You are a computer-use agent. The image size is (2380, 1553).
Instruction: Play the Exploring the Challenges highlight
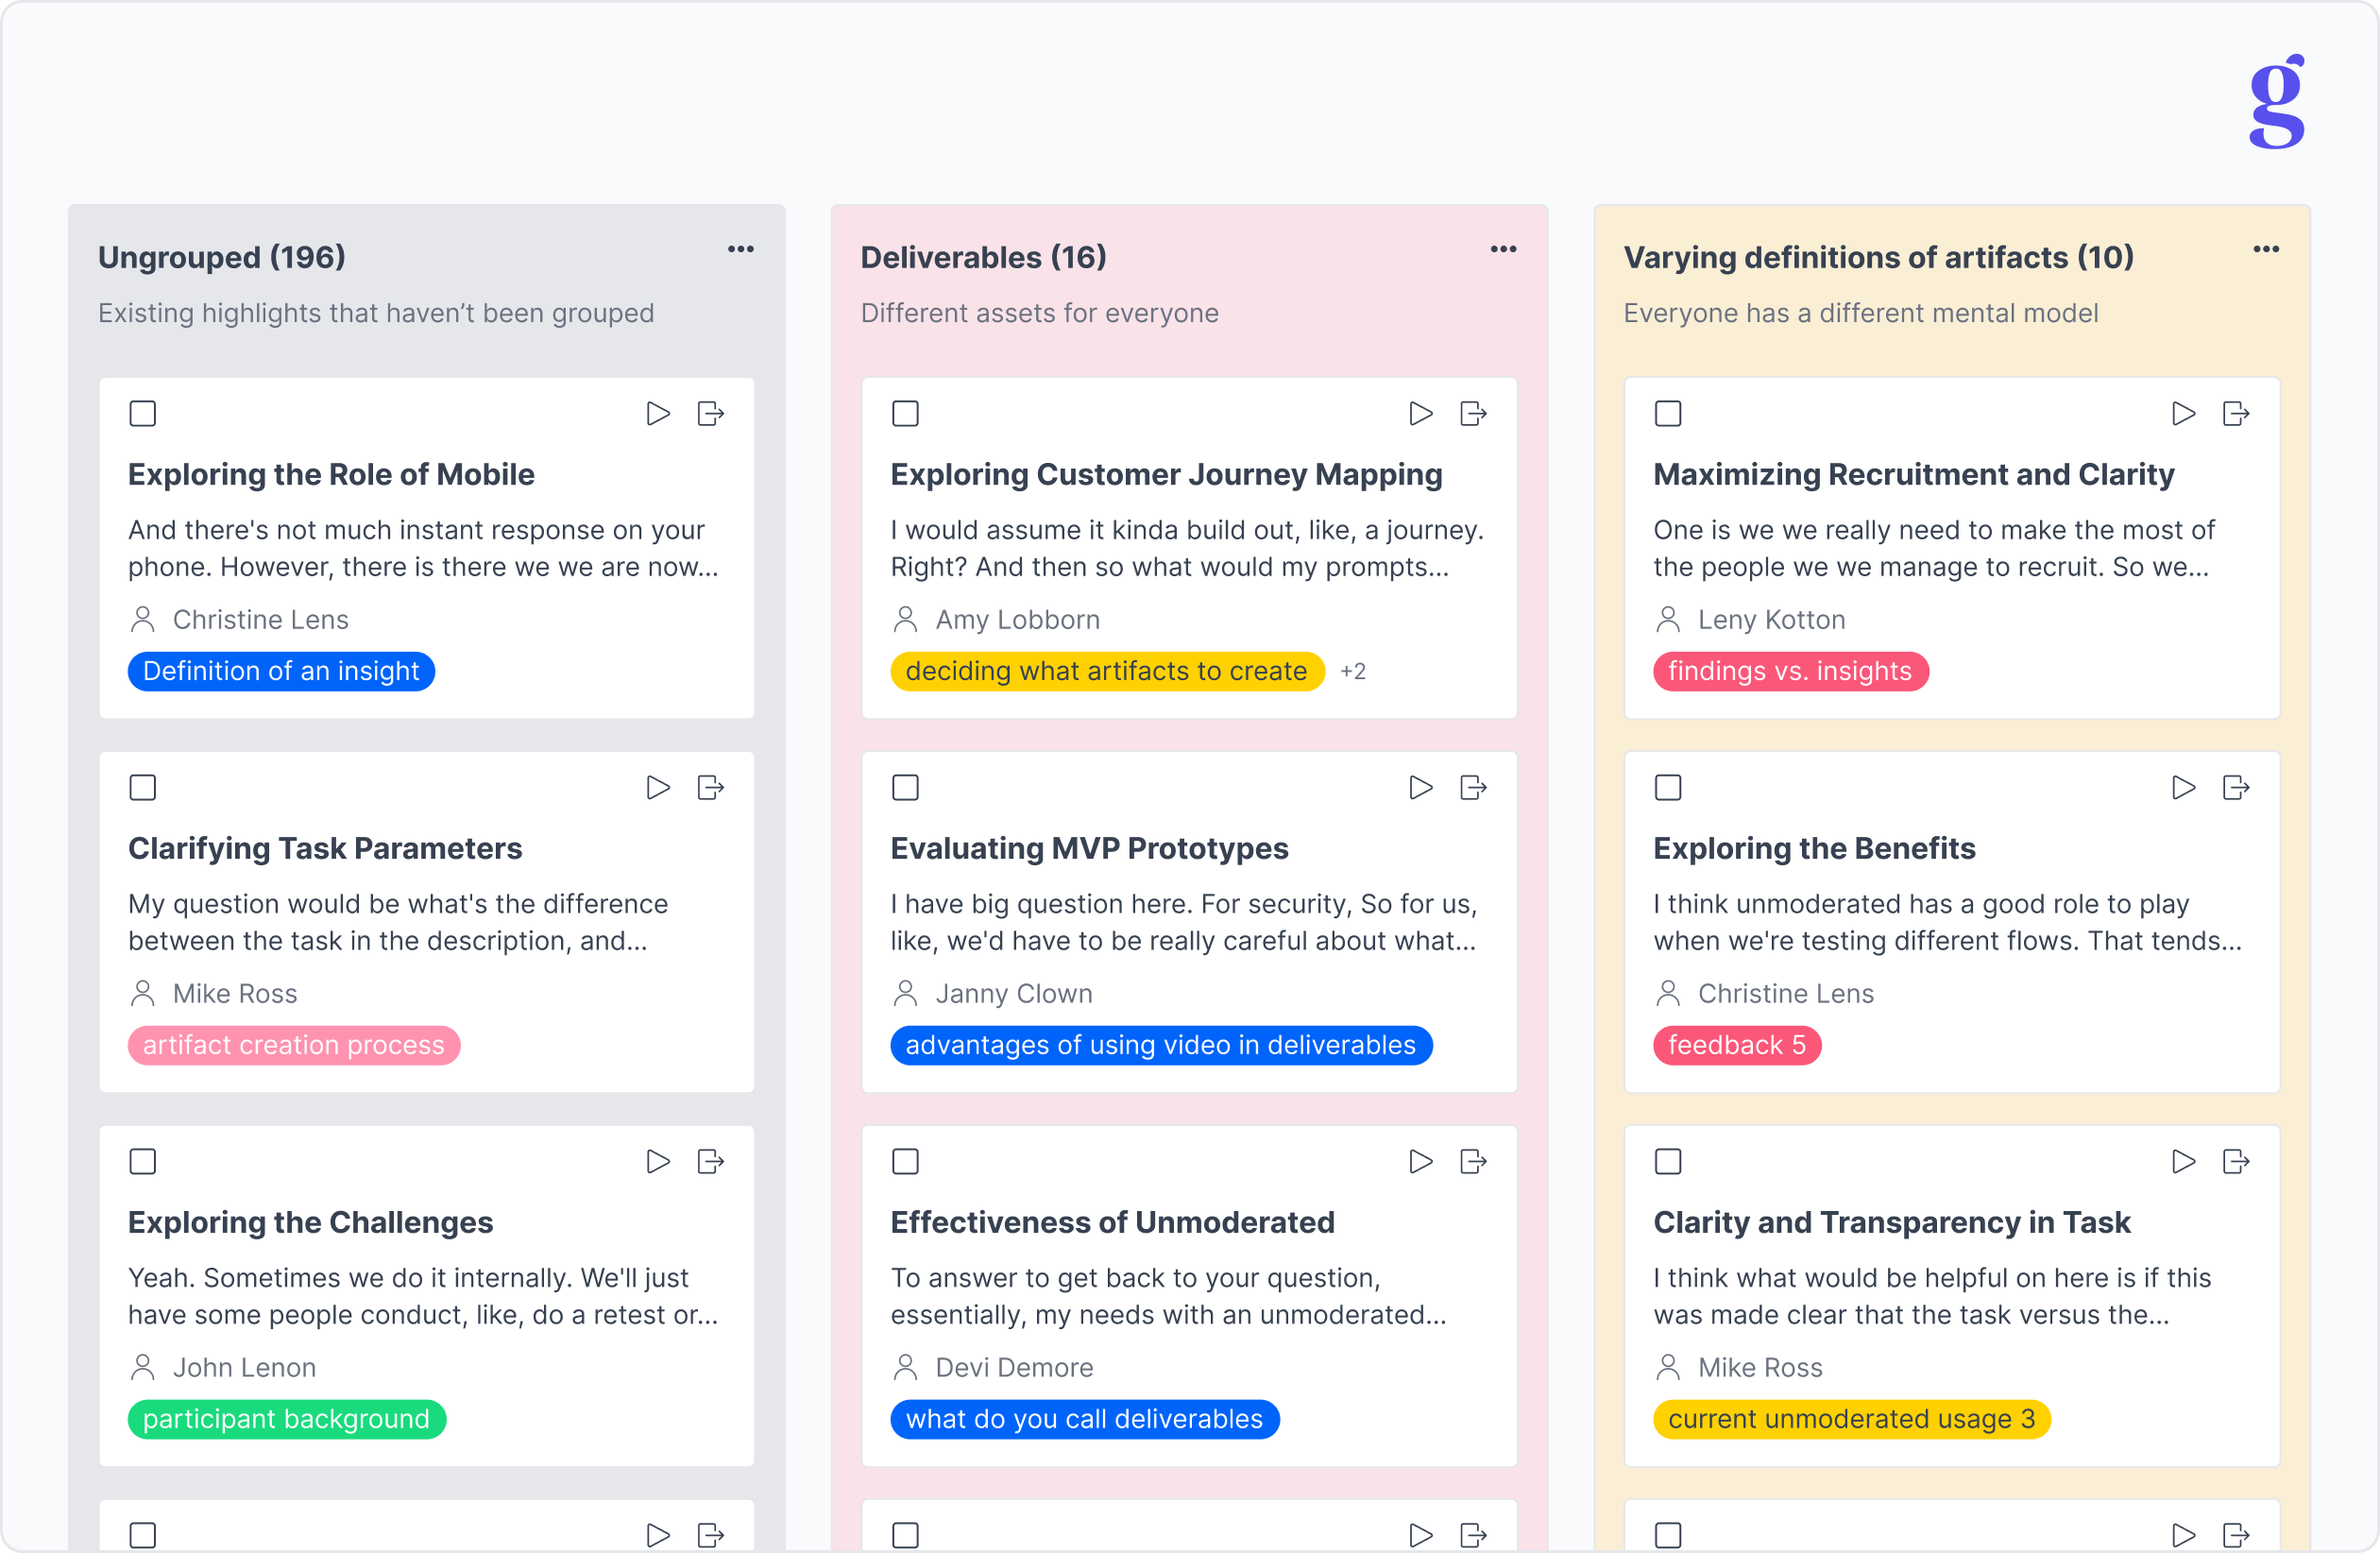click(658, 1162)
